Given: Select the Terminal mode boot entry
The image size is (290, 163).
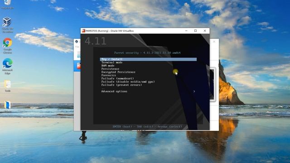Looking at the screenshot, I should pyautogui.click(x=112, y=62).
